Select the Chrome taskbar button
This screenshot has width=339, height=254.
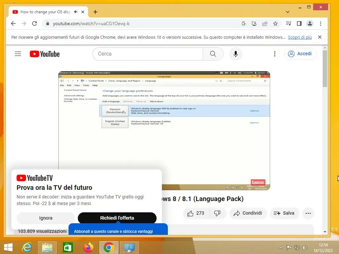tap(109, 247)
